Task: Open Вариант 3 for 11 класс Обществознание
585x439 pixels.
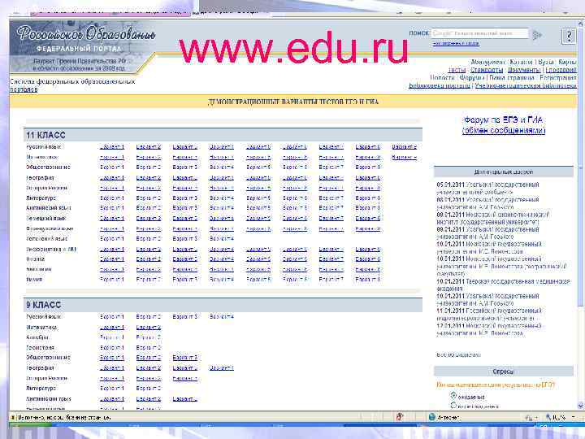Action: coord(185,167)
